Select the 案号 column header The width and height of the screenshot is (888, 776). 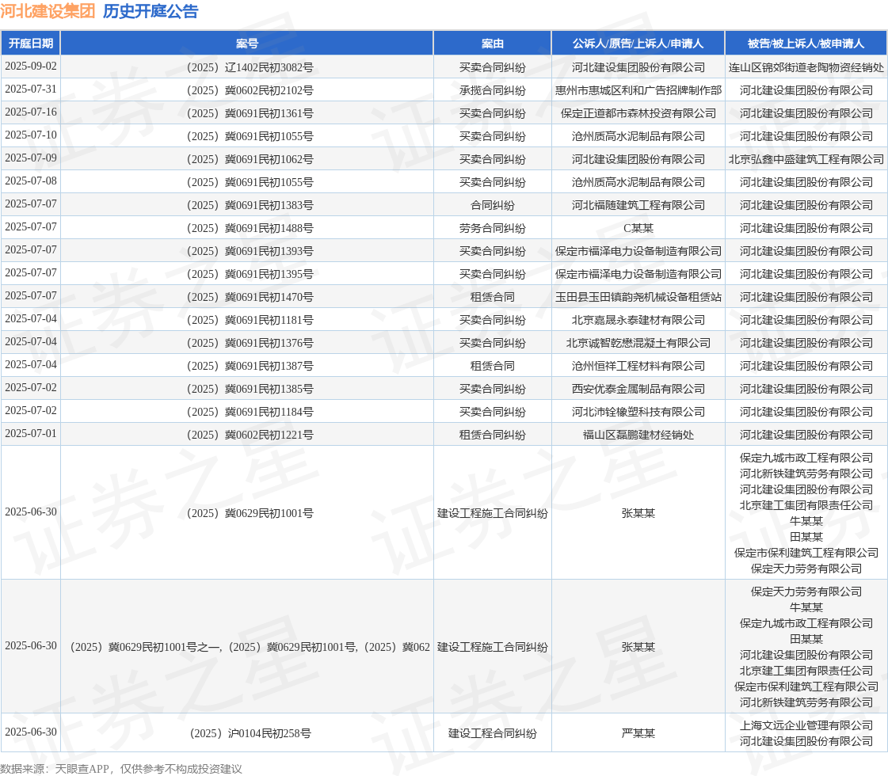coord(247,44)
